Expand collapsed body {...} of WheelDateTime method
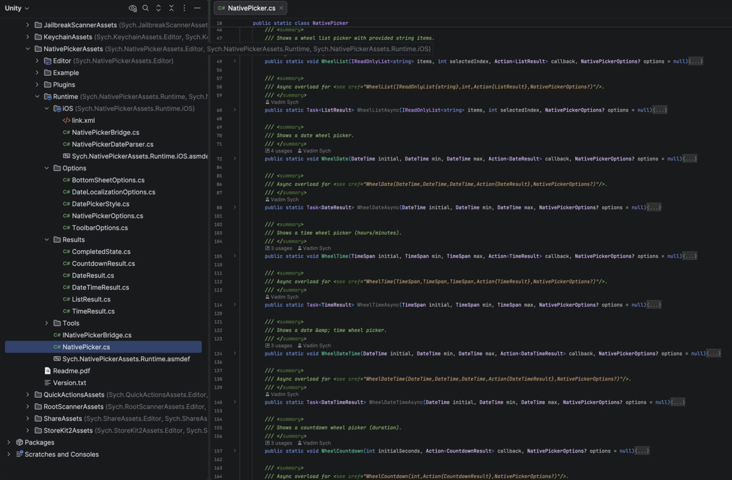 pyautogui.click(x=713, y=354)
